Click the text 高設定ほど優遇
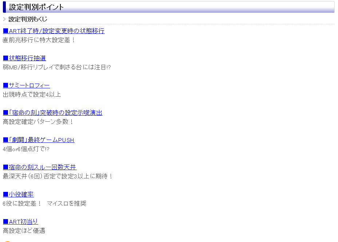This screenshot has height=242, width=338. pos(24,231)
